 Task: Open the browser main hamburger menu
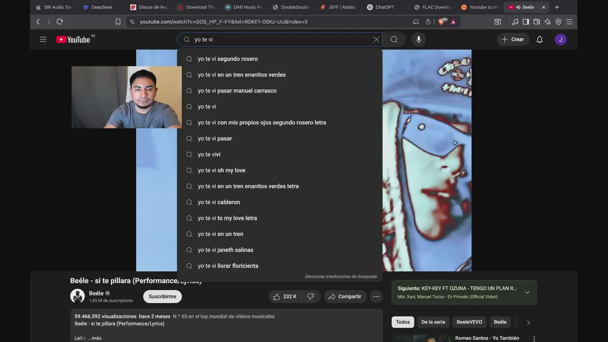[x=569, y=21]
